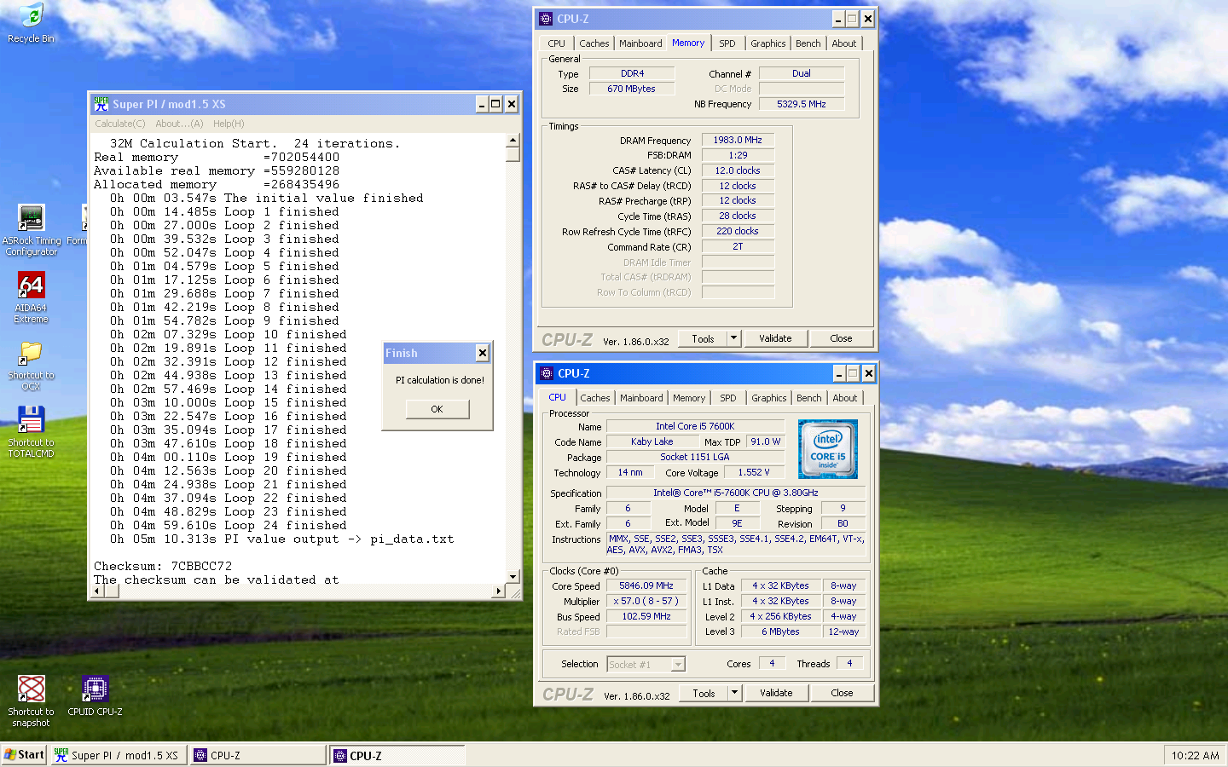Viewport: 1228px width, 767px height.
Task: Open Calculate(C) menu in Super PI
Action: (120, 124)
